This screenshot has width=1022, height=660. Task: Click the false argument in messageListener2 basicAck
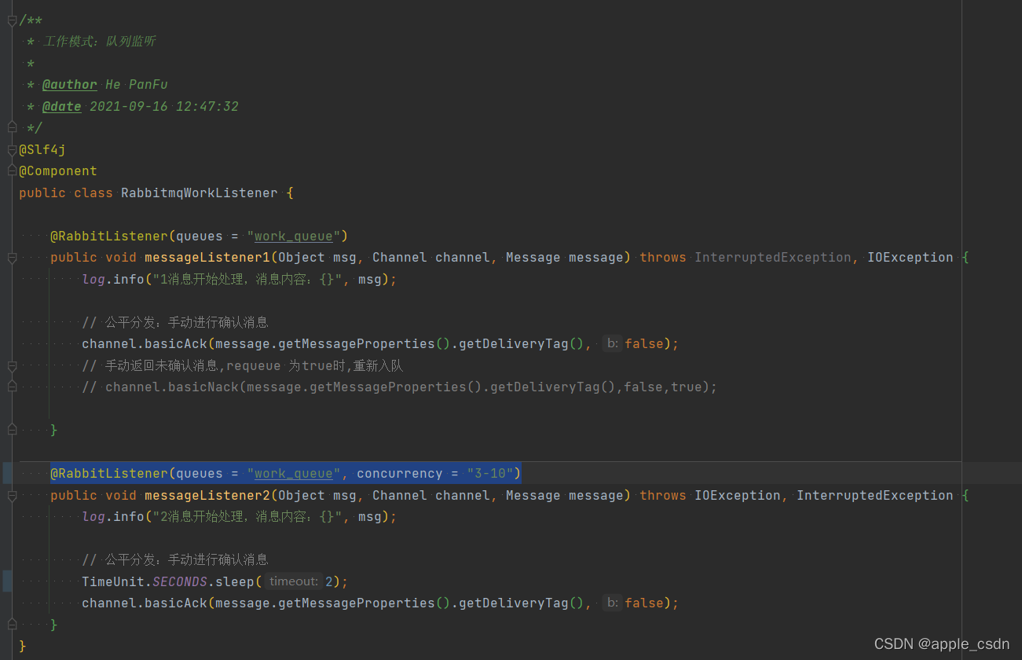[643, 603]
